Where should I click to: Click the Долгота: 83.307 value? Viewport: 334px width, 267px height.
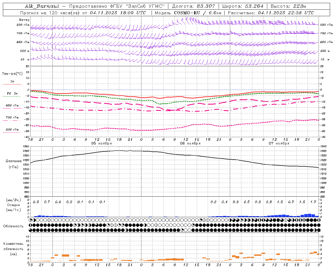click(x=194, y=6)
